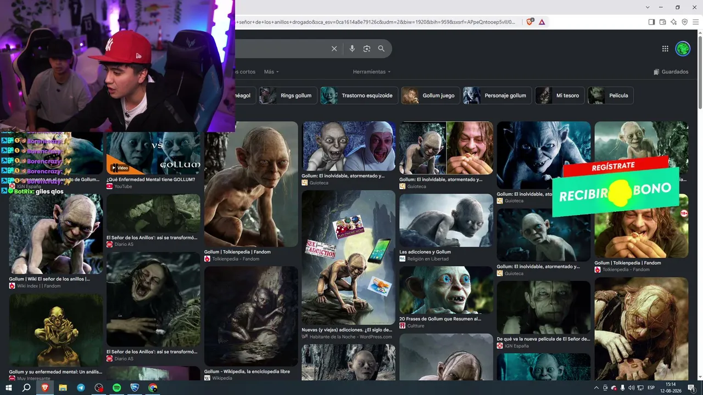Open 'Gollum - Wikipedia, la enciclopedia libre' link
The height and width of the screenshot is (395, 703).
click(x=247, y=371)
